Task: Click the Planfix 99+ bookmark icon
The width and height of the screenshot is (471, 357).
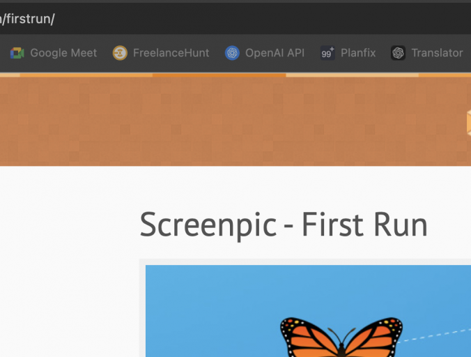Action: (x=327, y=53)
